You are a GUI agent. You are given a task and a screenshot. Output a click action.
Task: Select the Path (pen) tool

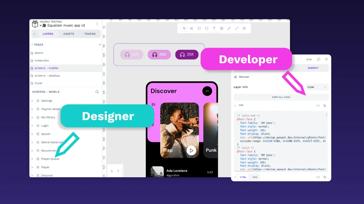[x=229, y=29]
